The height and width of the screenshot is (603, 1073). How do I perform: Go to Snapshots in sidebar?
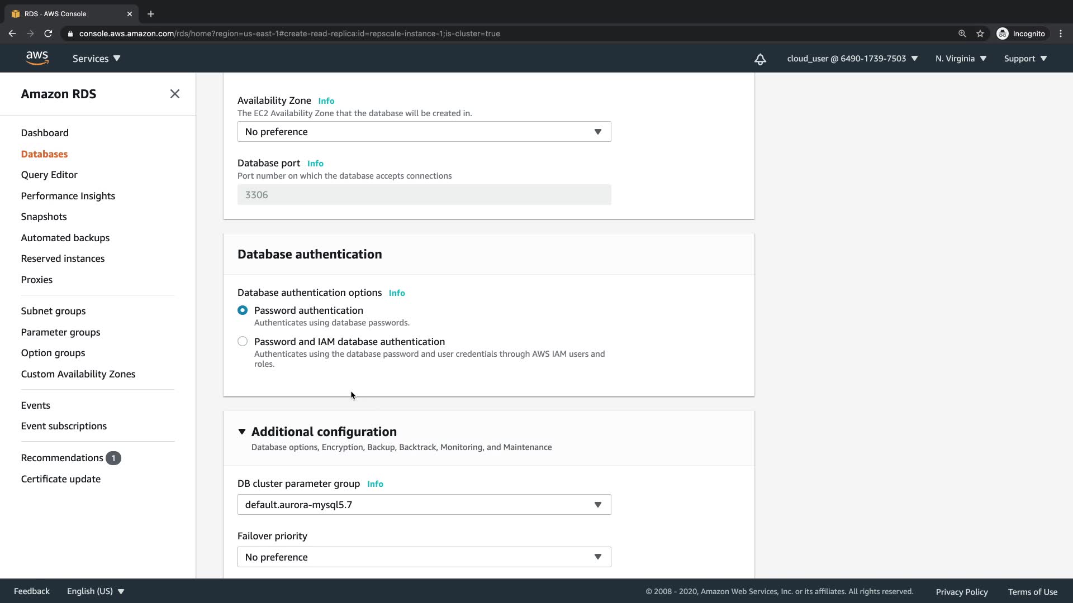click(44, 217)
